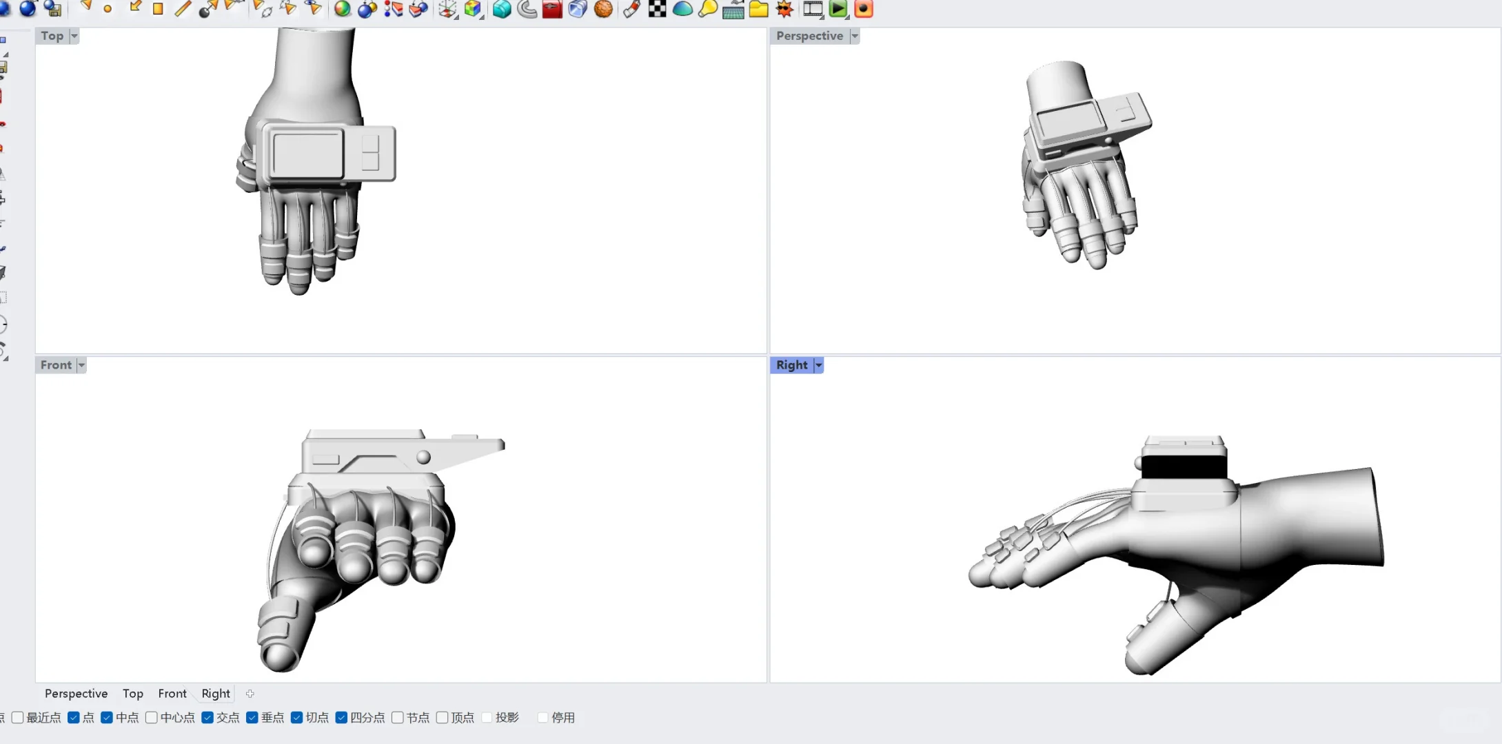Click the orange textured sphere icon
The height and width of the screenshot is (744, 1502).
coord(603,9)
